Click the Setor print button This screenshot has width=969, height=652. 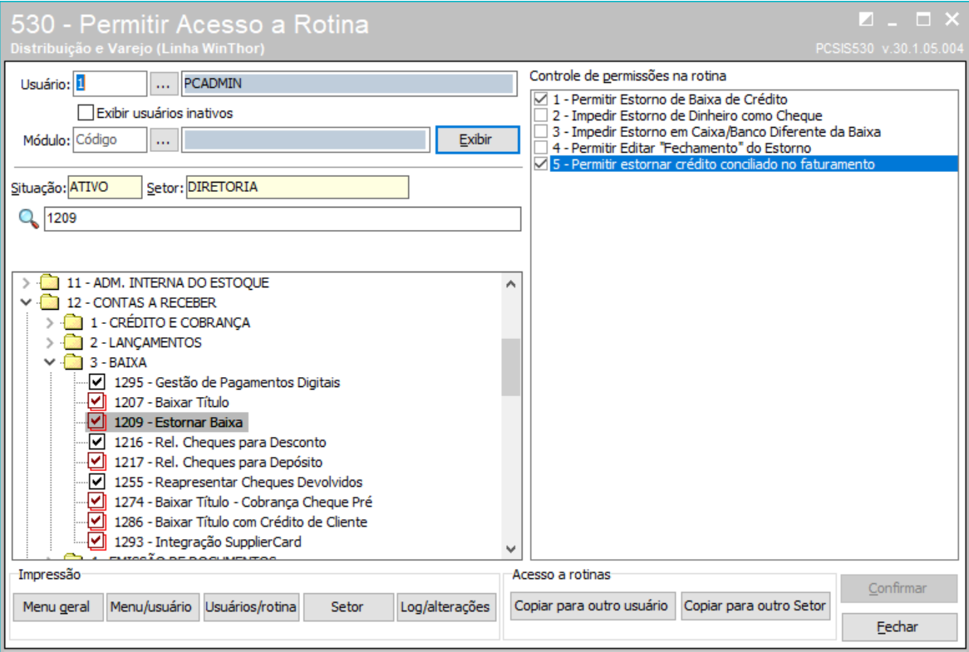pyautogui.click(x=348, y=607)
